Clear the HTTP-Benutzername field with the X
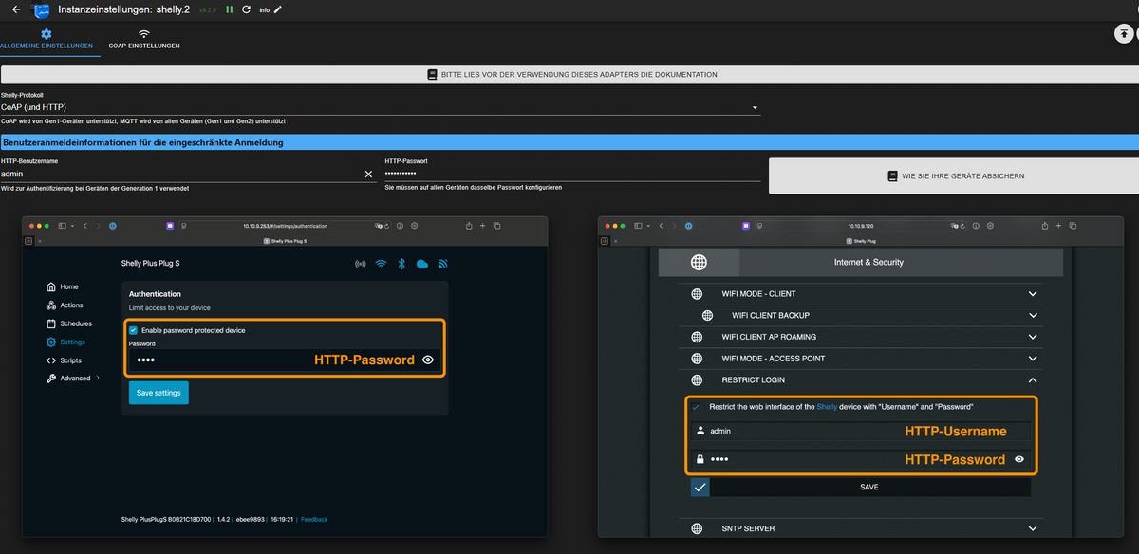1139x554 pixels. 369,175
